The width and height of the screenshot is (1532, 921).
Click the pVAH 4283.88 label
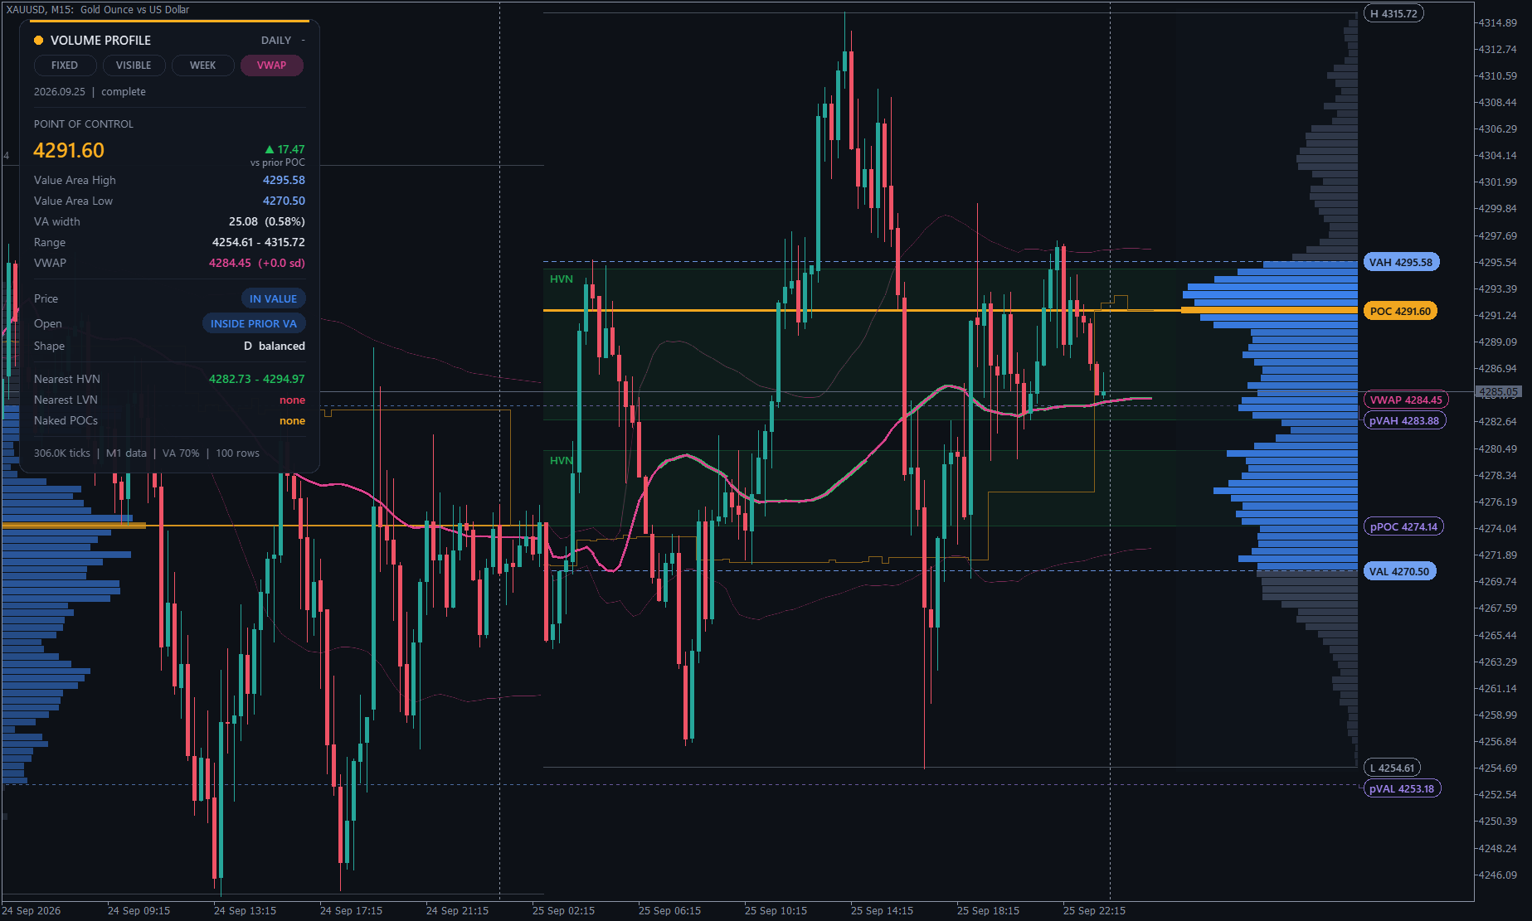click(1404, 420)
